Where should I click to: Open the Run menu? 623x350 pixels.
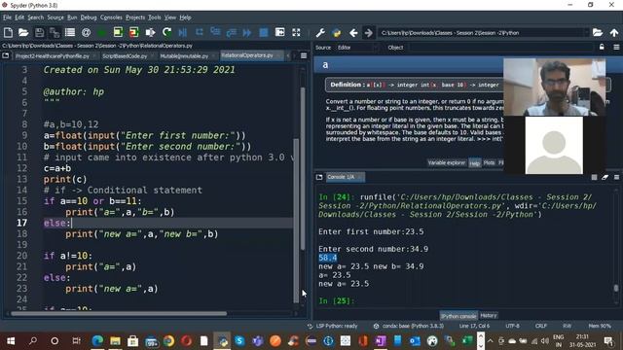coord(72,17)
